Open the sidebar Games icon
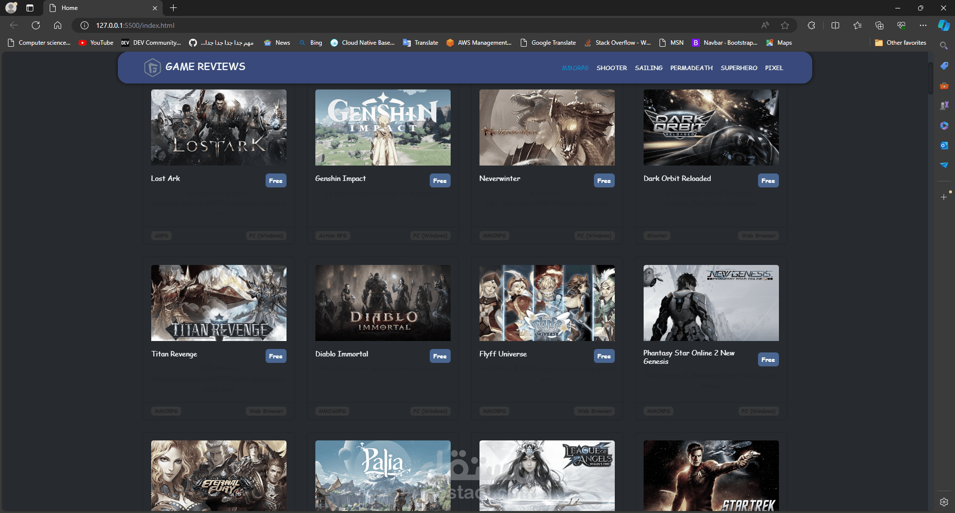 point(944,105)
